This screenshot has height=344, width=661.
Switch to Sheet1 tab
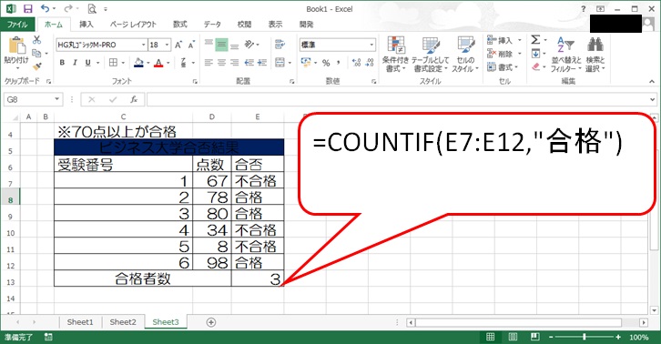coord(80,322)
